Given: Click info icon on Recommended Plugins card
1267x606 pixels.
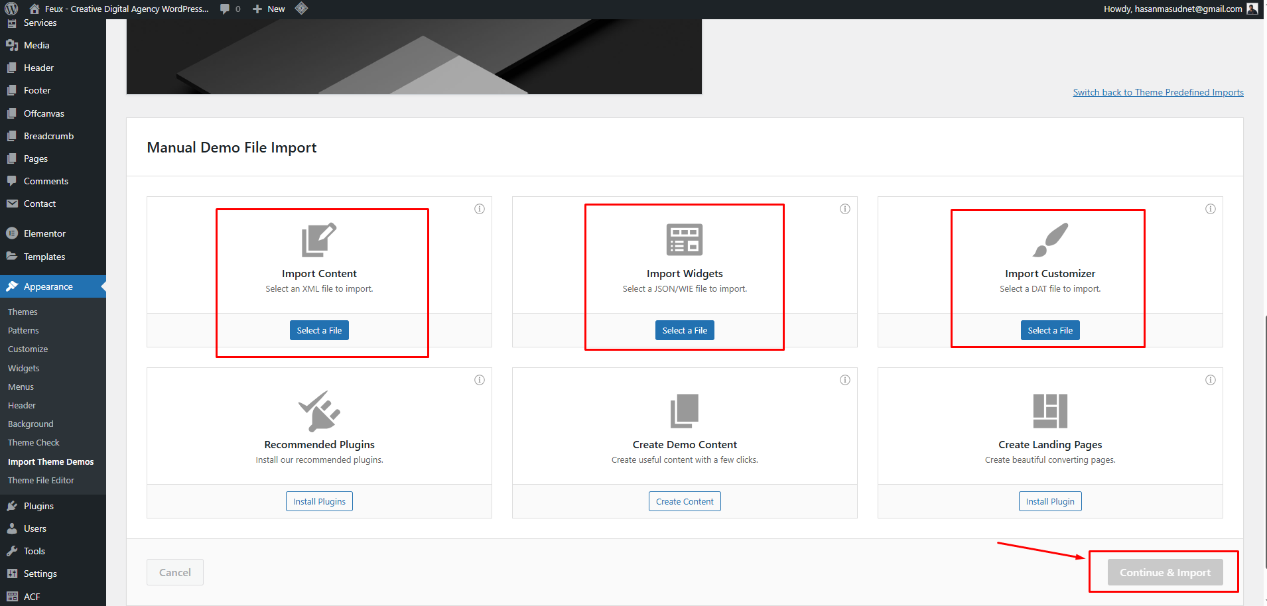Looking at the screenshot, I should (480, 380).
